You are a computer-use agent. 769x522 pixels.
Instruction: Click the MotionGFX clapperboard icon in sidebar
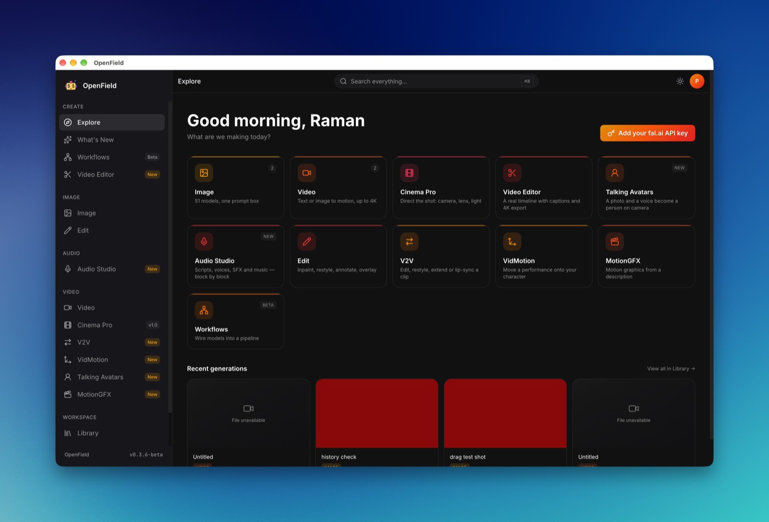point(68,395)
